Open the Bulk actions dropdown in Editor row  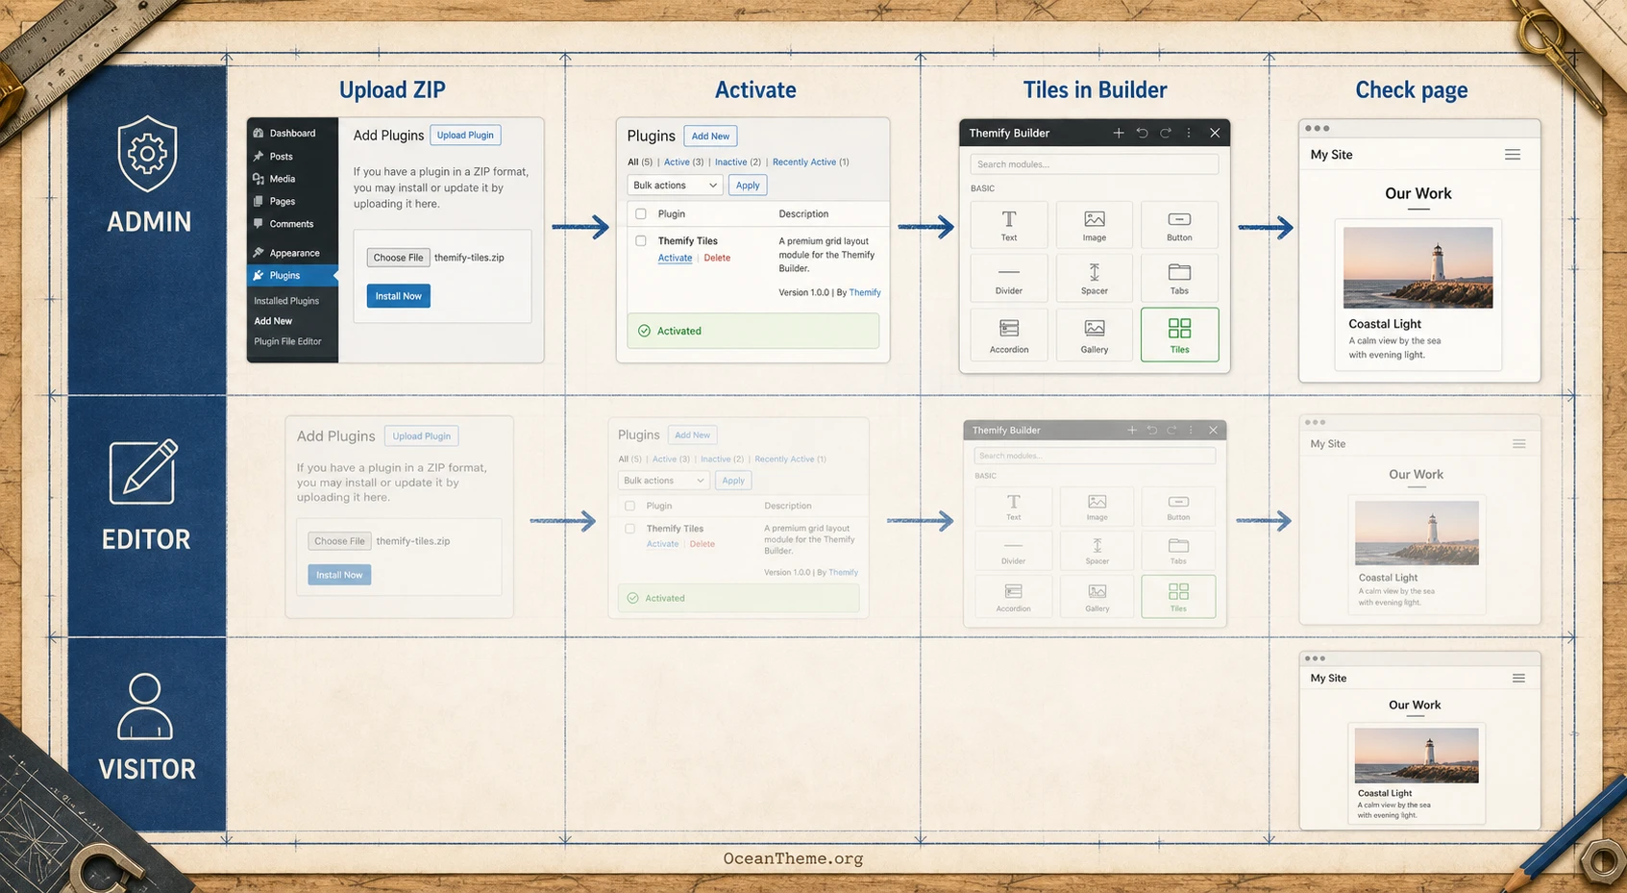[x=663, y=481]
